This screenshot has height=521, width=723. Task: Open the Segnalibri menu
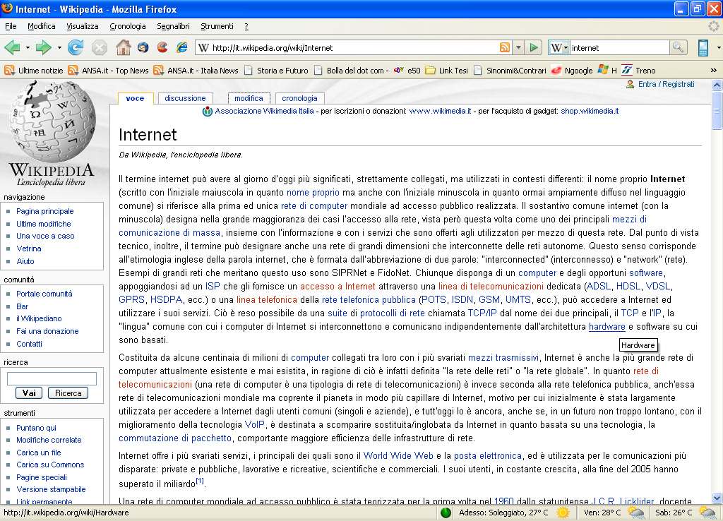(x=173, y=26)
